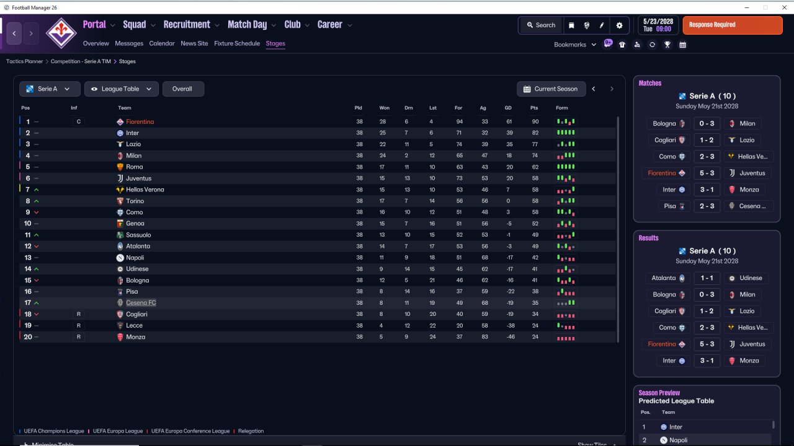Expand the Recruitment menu chevron
Viewport: 794px width, 446px height.
point(217,25)
